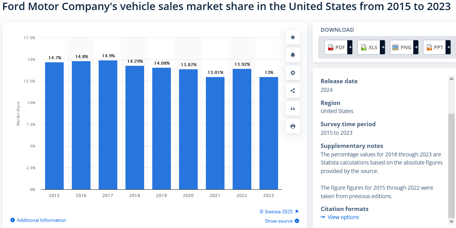456x228 pixels.
Task: Download the statistic as XLS
Action: [369, 47]
